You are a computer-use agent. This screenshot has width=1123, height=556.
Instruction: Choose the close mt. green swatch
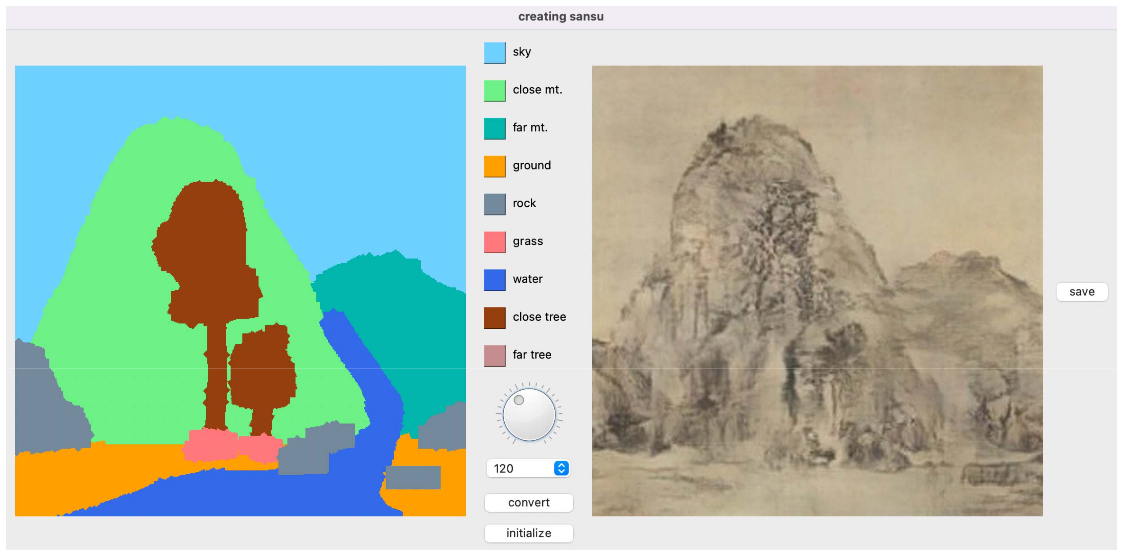click(x=495, y=91)
